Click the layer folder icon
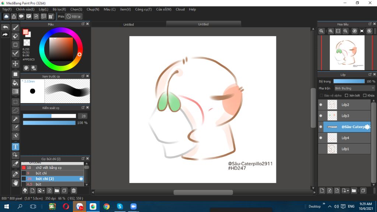 [354, 191]
